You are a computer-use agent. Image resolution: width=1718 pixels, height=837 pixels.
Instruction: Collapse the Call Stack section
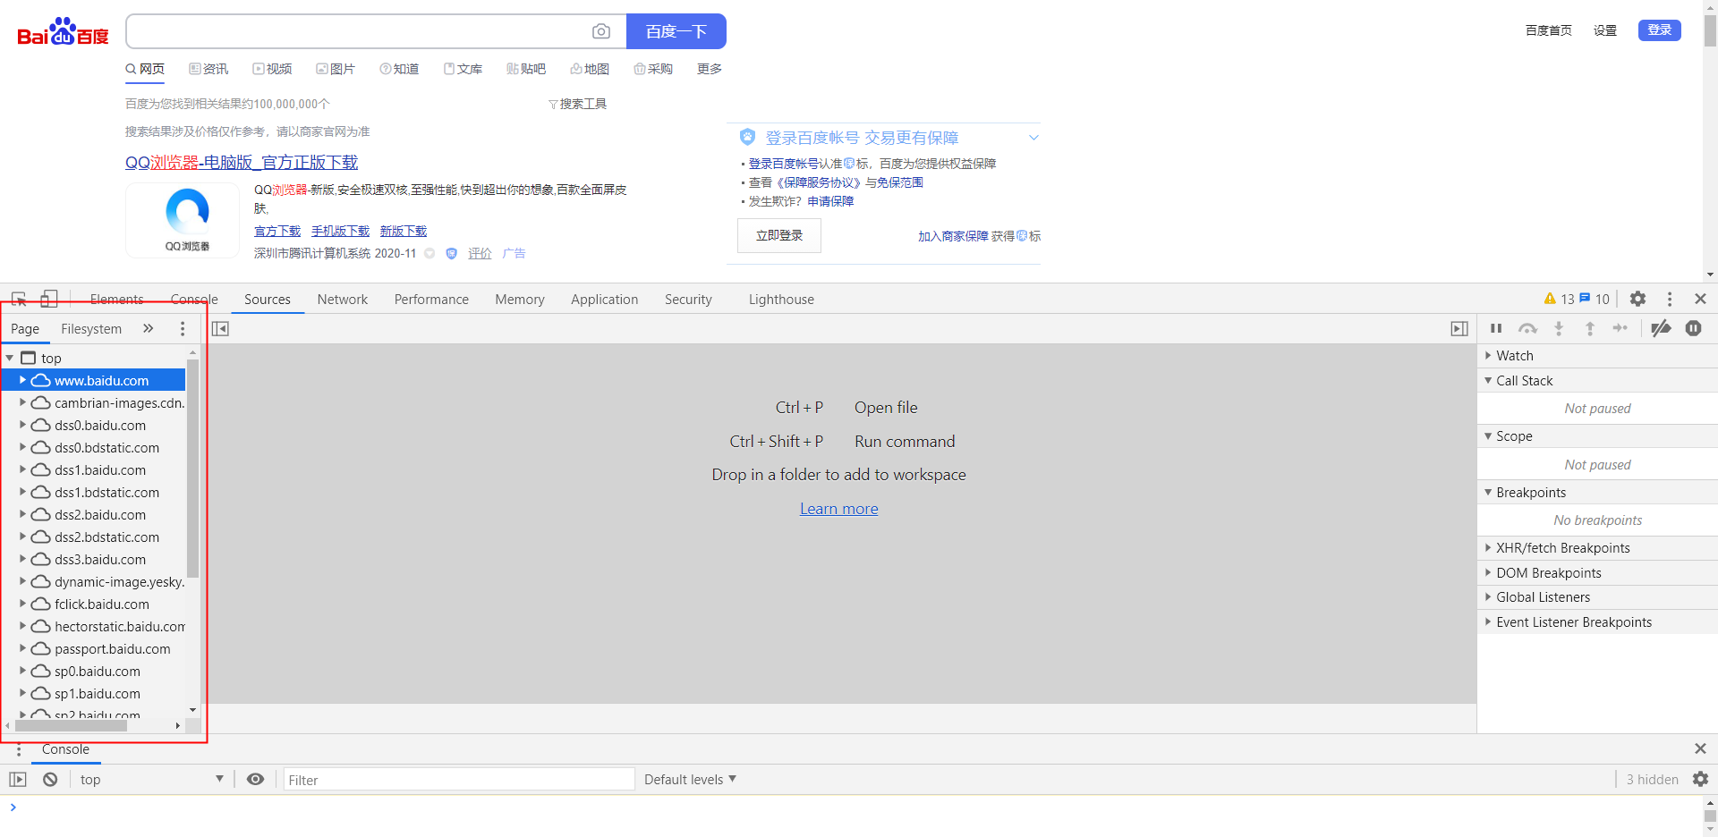(1488, 381)
